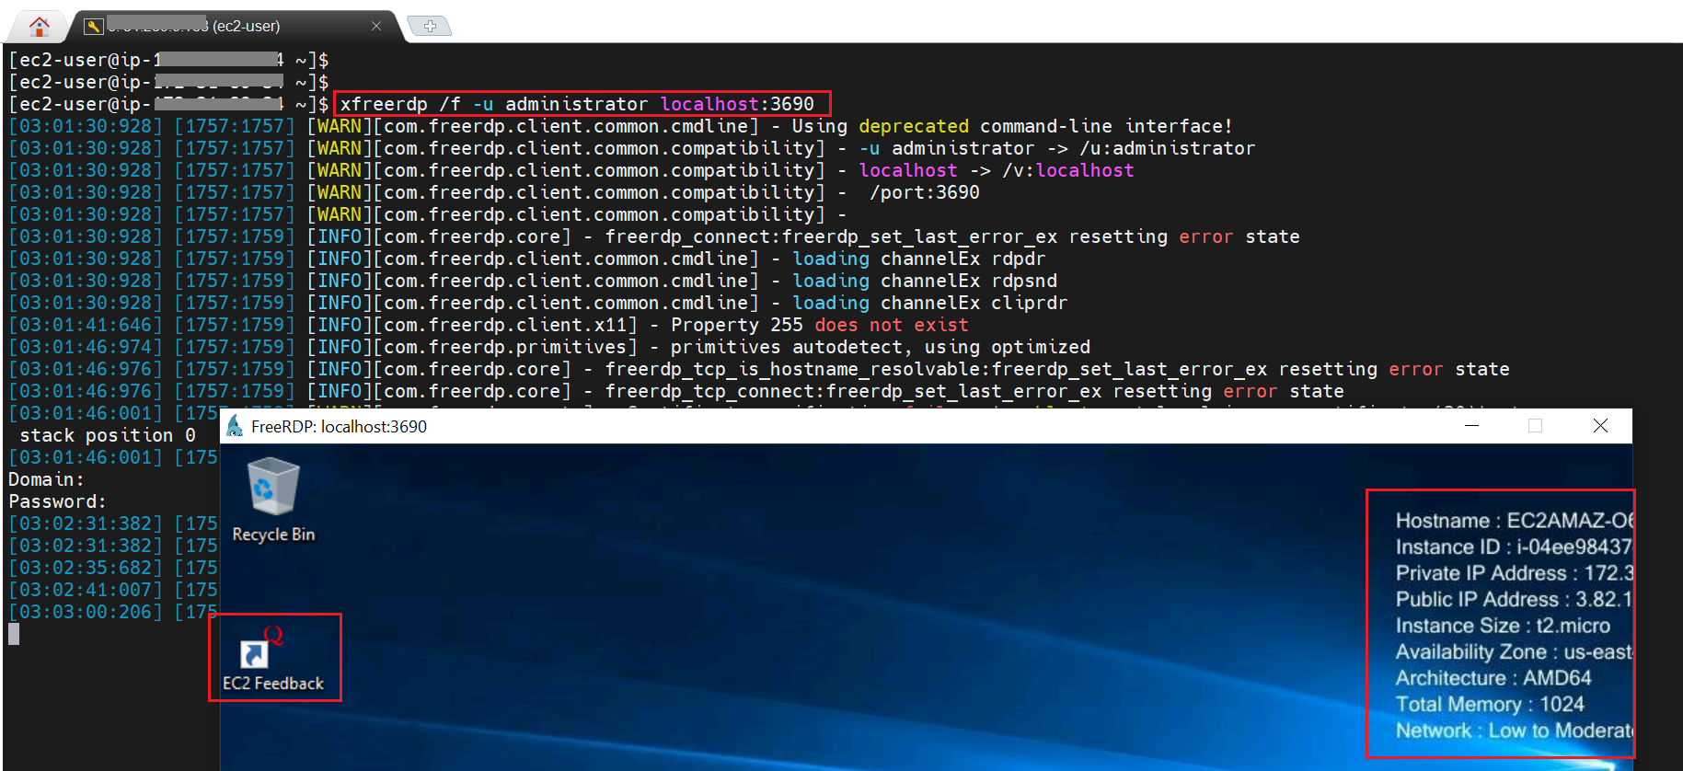The width and height of the screenshot is (1683, 771).
Task: Close the ec2-user session tab
Action: [376, 26]
